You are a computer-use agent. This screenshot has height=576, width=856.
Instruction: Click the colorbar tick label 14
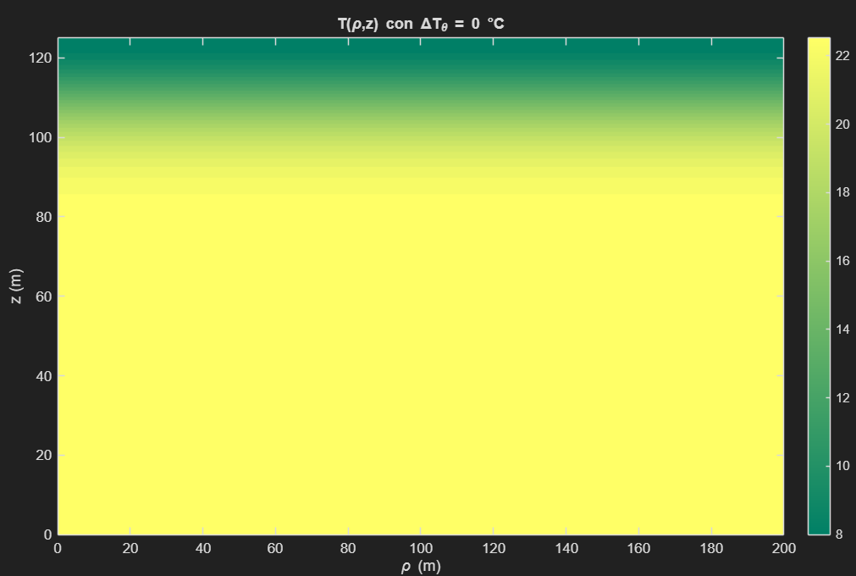(842, 330)
